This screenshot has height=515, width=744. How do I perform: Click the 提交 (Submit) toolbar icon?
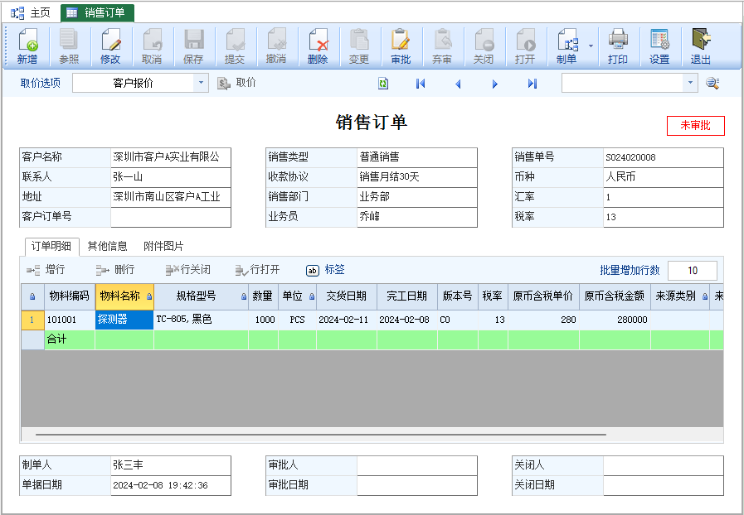click(x=235, y=46)
